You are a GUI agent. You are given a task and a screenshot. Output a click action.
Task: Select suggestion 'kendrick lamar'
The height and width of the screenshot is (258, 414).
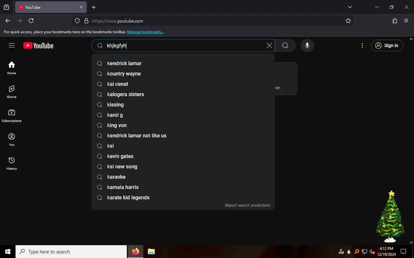click(x=183, y=63)
